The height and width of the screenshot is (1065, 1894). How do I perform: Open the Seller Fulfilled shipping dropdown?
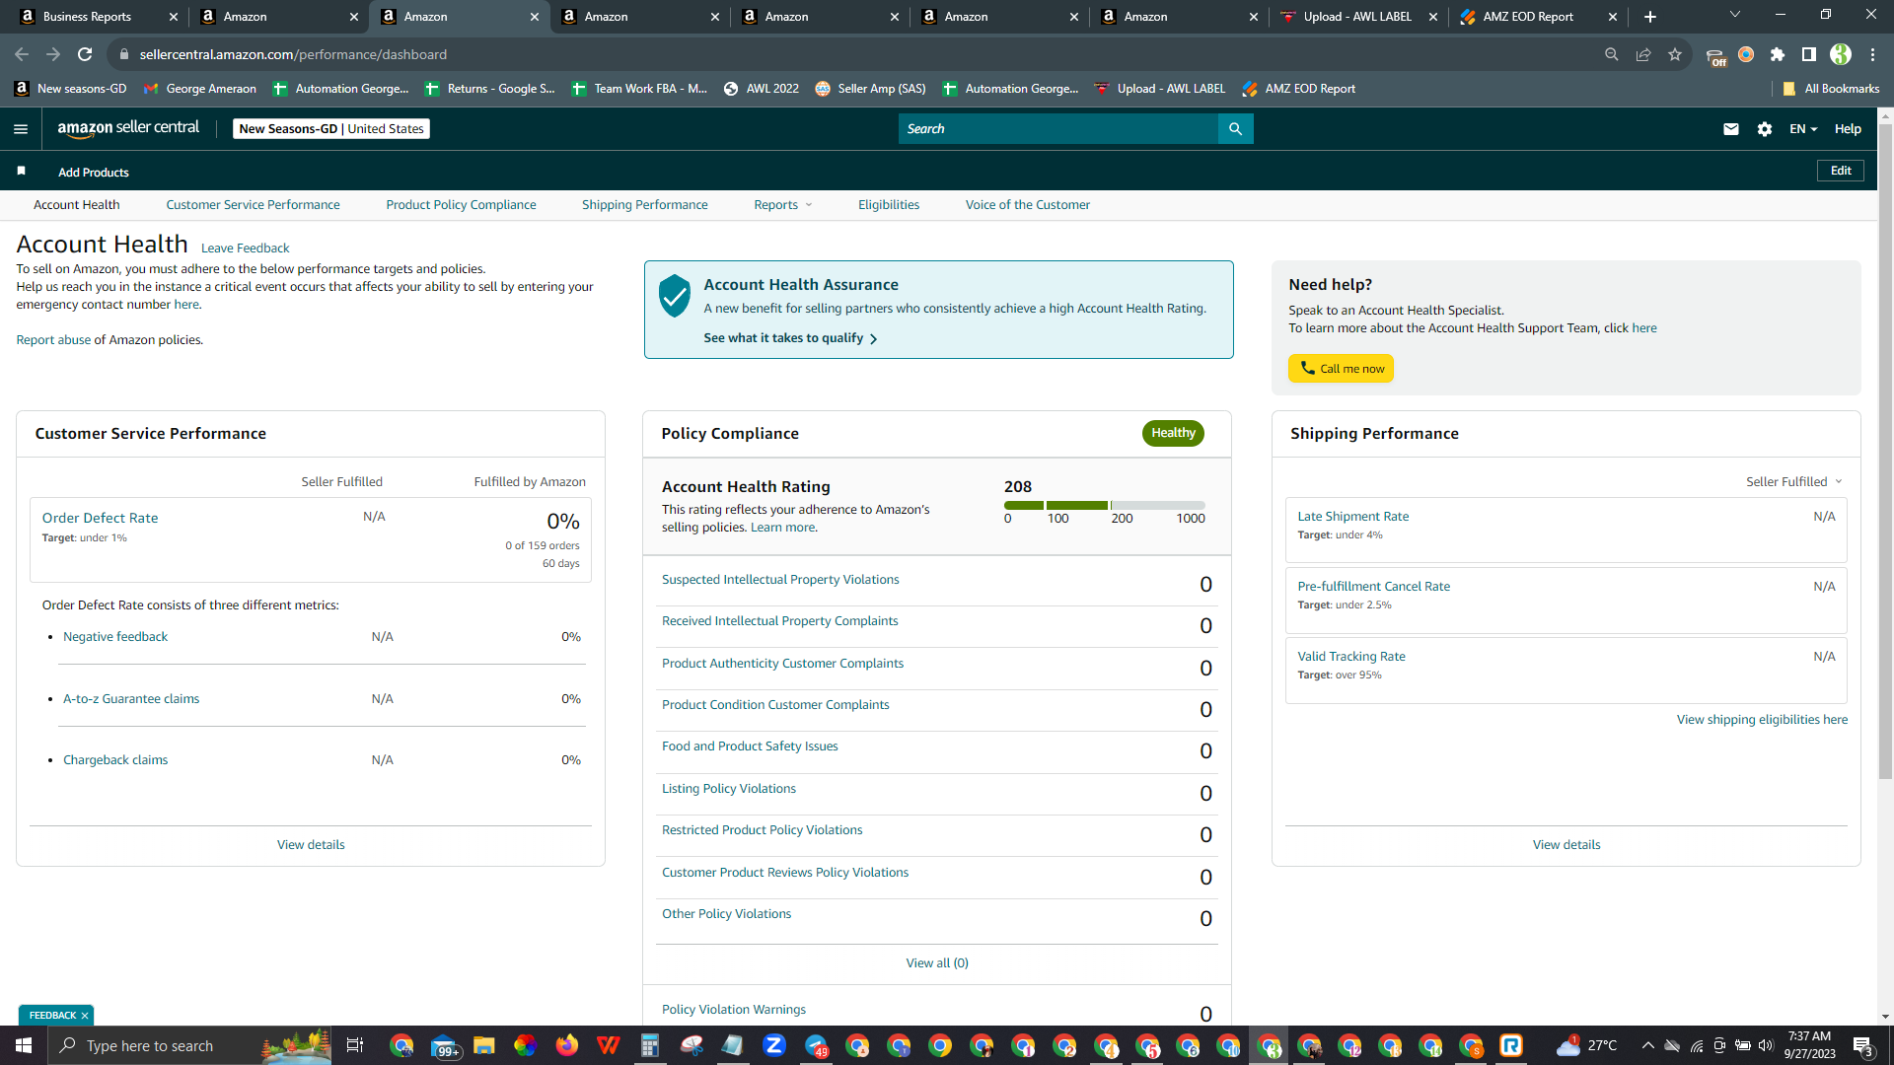[1794, 482]
